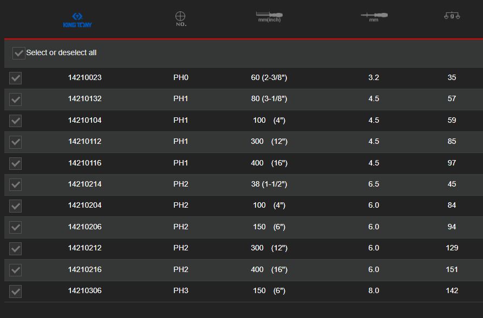Toggle checkbox for row 14210104

pos(16,121)
